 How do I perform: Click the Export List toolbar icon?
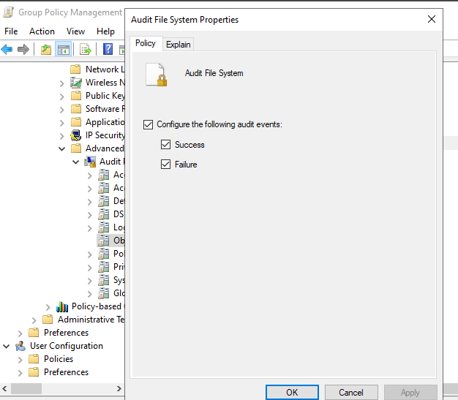pyautogui.click(x=86, y=49)
